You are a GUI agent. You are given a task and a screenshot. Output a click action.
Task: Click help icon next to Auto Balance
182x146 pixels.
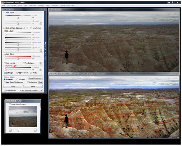pyautogui.click(x=27, y=28)
